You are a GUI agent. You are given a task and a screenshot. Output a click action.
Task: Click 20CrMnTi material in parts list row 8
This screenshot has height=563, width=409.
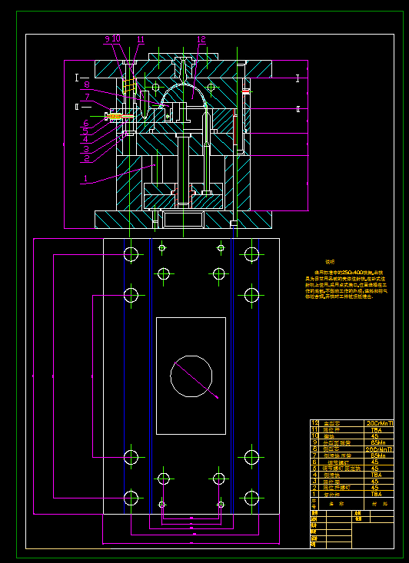pyautogui.click(x=379, y=449)
